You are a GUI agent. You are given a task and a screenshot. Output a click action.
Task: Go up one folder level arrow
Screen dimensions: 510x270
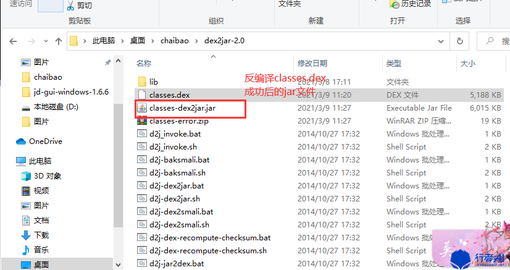(59, 41)
